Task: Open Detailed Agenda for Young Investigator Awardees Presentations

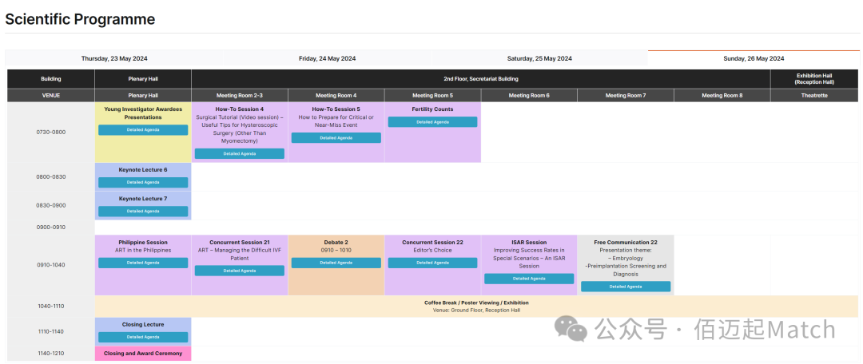Action: click(x=143, y=130)
